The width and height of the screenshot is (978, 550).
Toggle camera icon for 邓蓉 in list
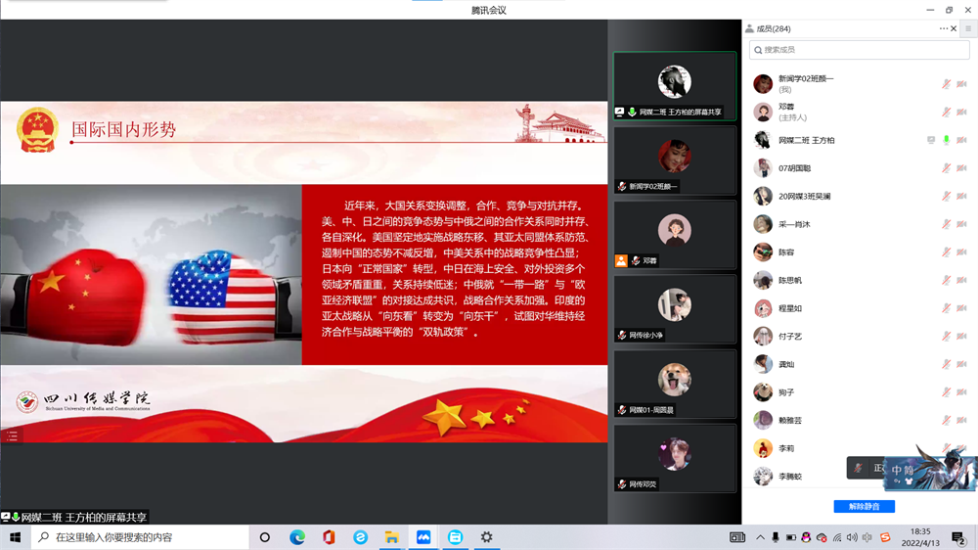[x=961, y=112]
